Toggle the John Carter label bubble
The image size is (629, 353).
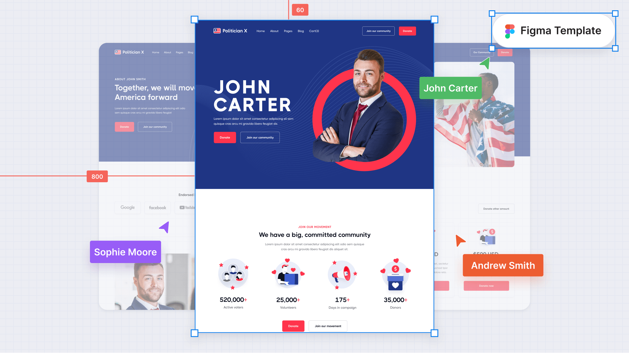(450, 88)
